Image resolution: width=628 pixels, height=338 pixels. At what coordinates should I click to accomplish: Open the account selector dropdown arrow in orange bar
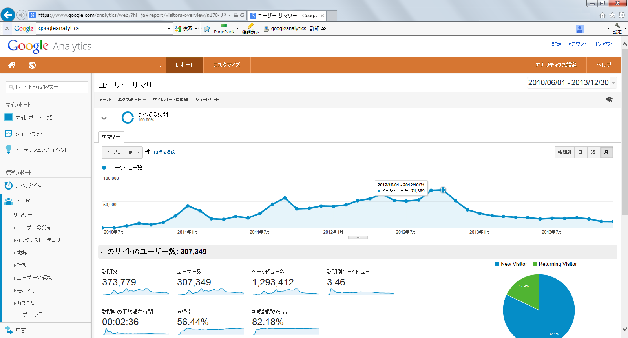coord(160,66)
